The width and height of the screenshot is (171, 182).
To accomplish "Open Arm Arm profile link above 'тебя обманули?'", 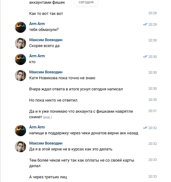I will pyautogui.click(x=37, y=24).
